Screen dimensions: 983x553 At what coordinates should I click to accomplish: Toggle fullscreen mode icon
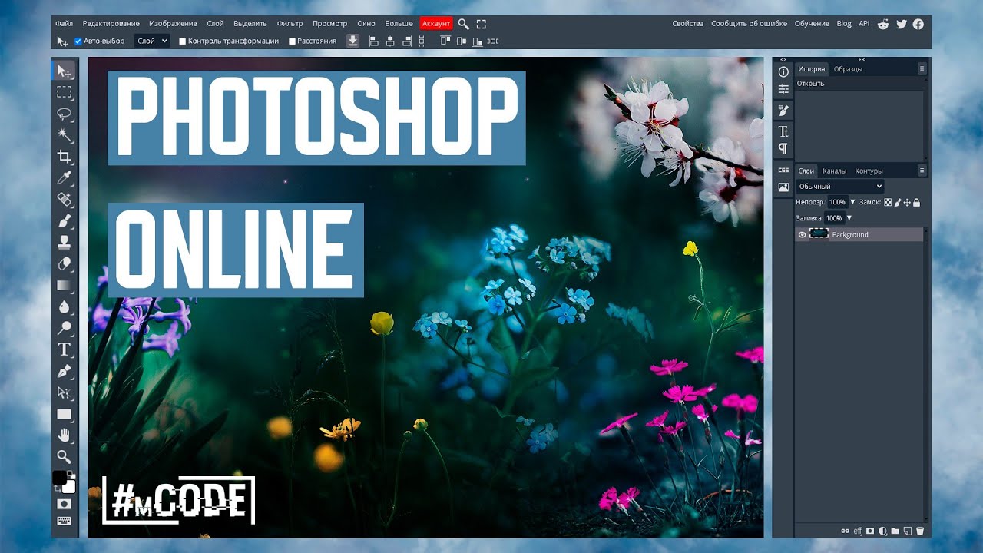tap(482, 24)
